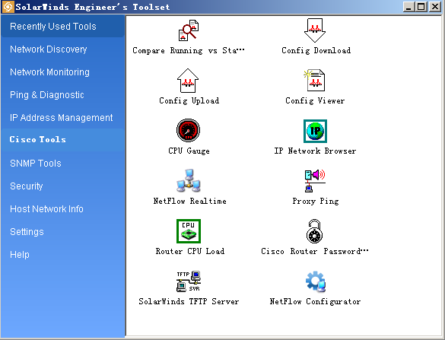Launch the Config Viewer document icon
This screenshot has height=340, width=445.
tap(314, 81)
